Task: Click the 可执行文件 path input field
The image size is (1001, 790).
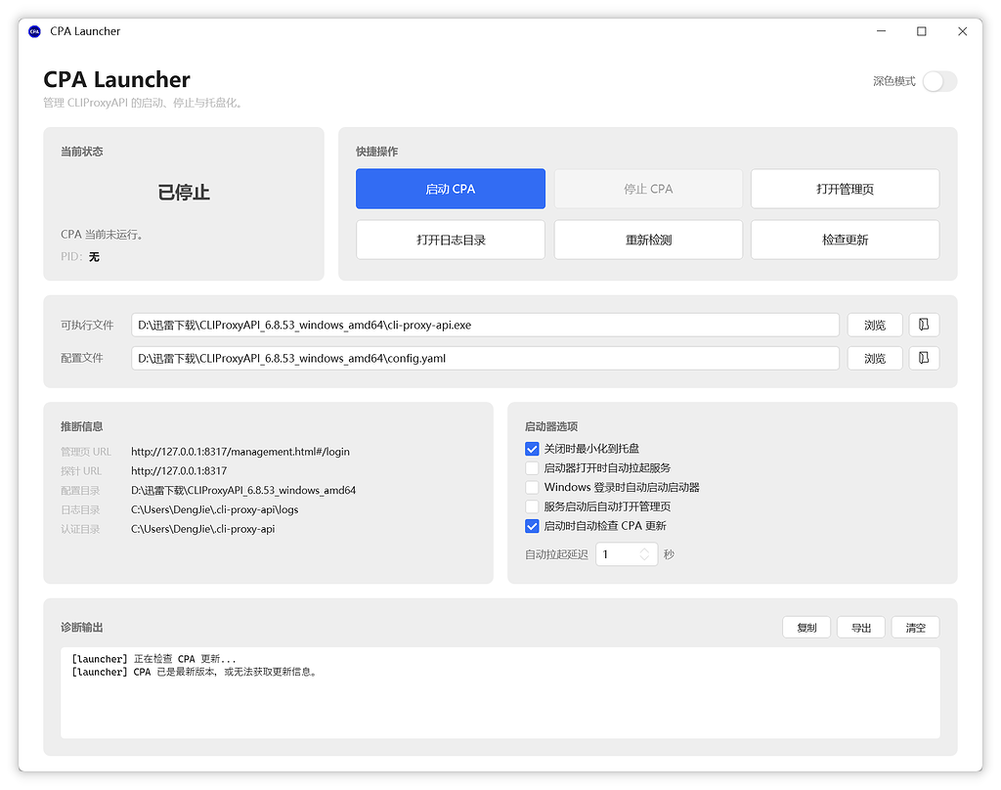Action: [485, 325]
